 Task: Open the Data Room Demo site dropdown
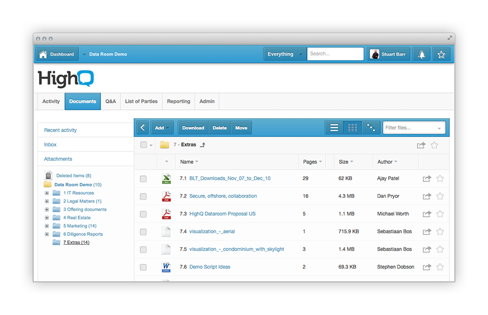pyautogui.click(x=84, y=54)
